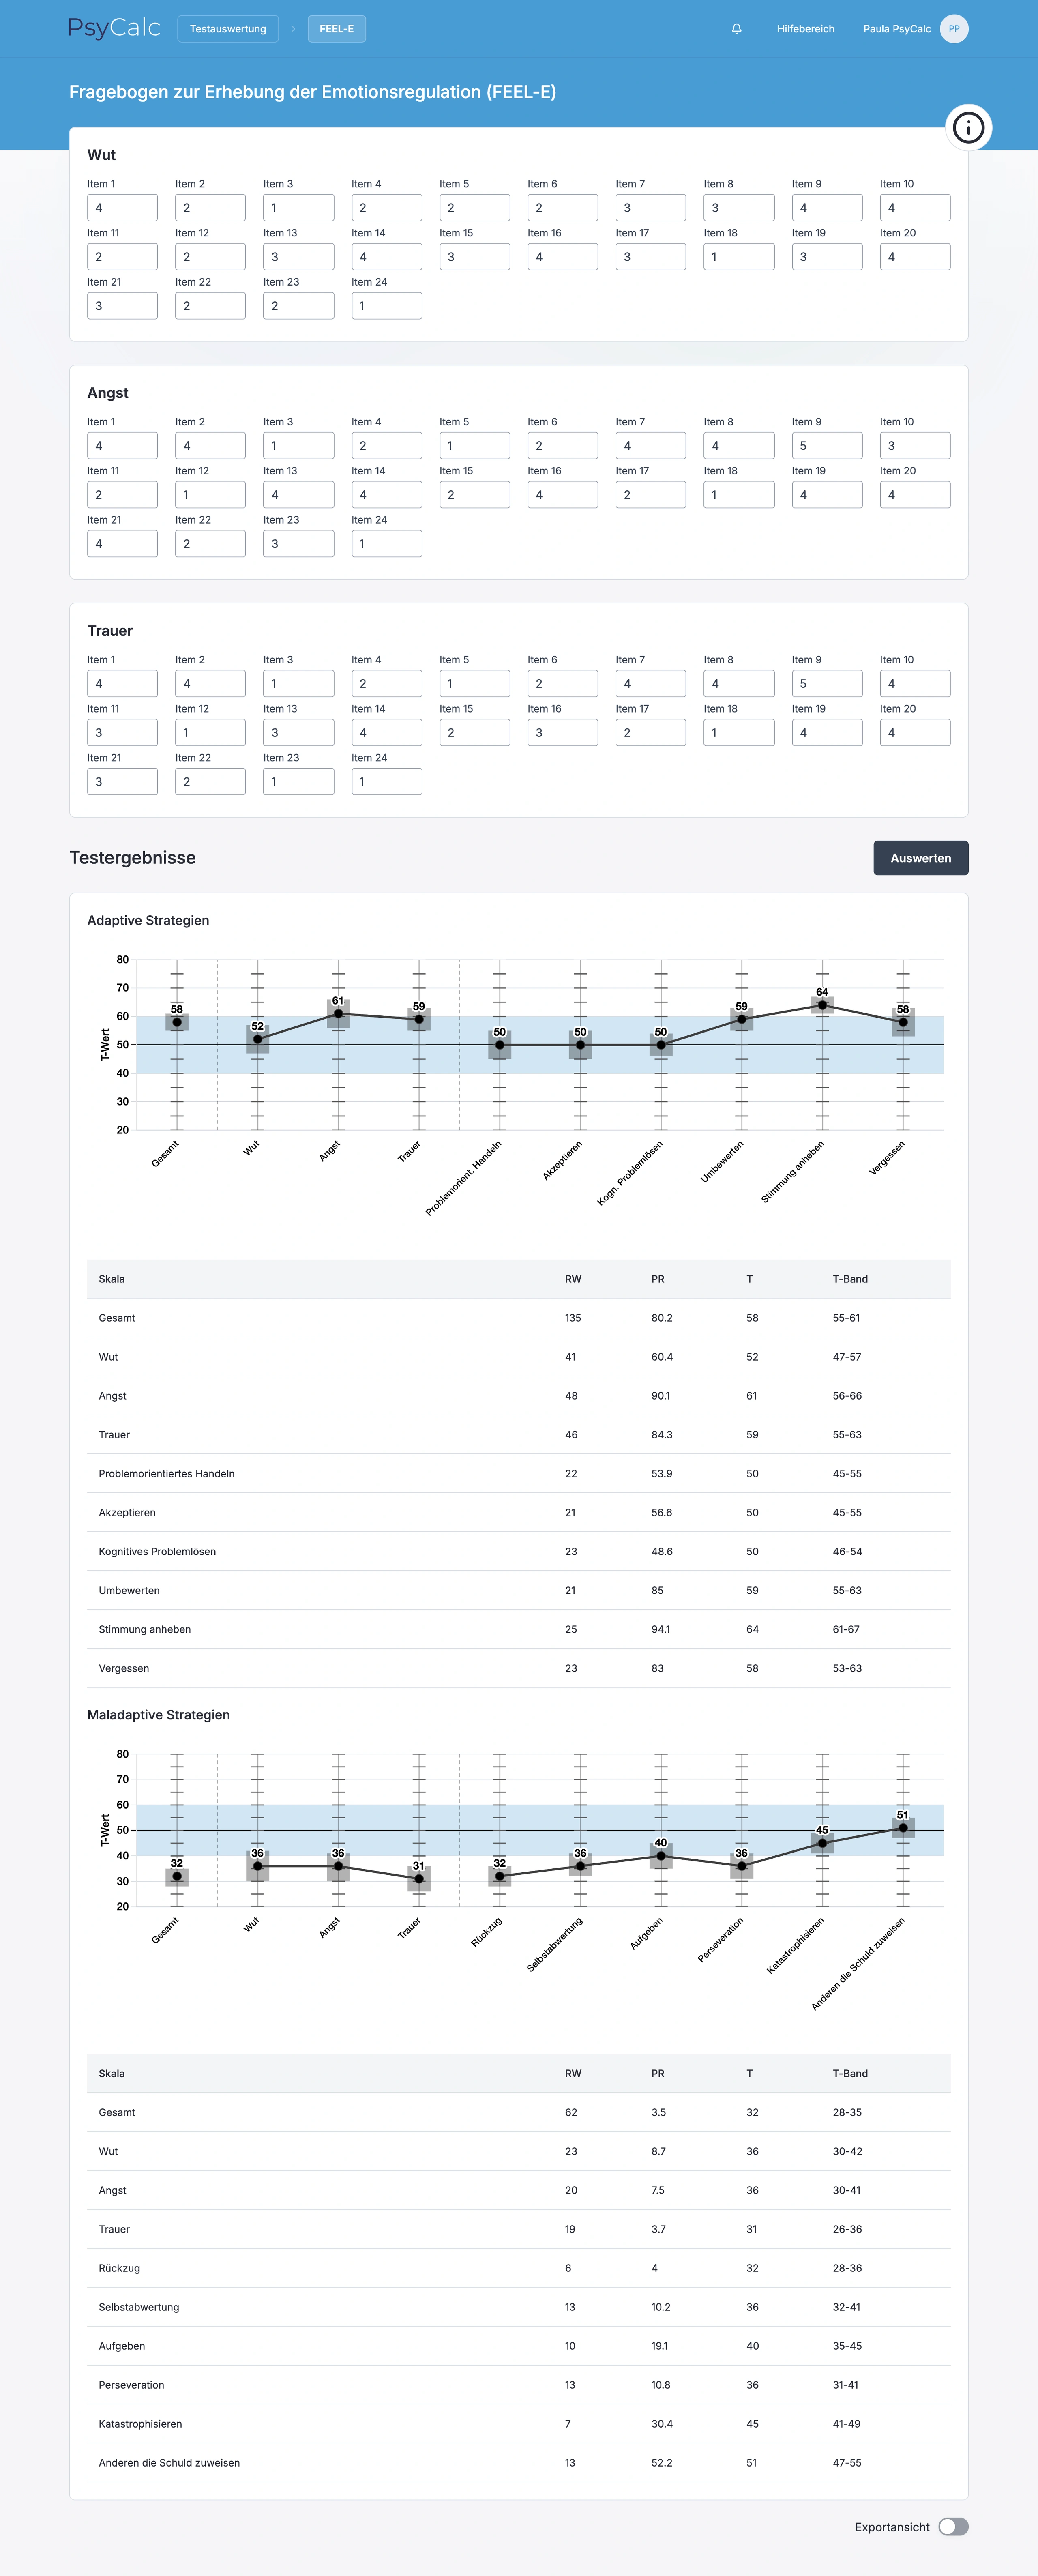Select the T-Band value 26-36
1038x2576 pixels.
[x=847, y=2230]
